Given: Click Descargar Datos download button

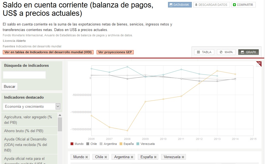Looking at the screenshot, I should 211,5.
